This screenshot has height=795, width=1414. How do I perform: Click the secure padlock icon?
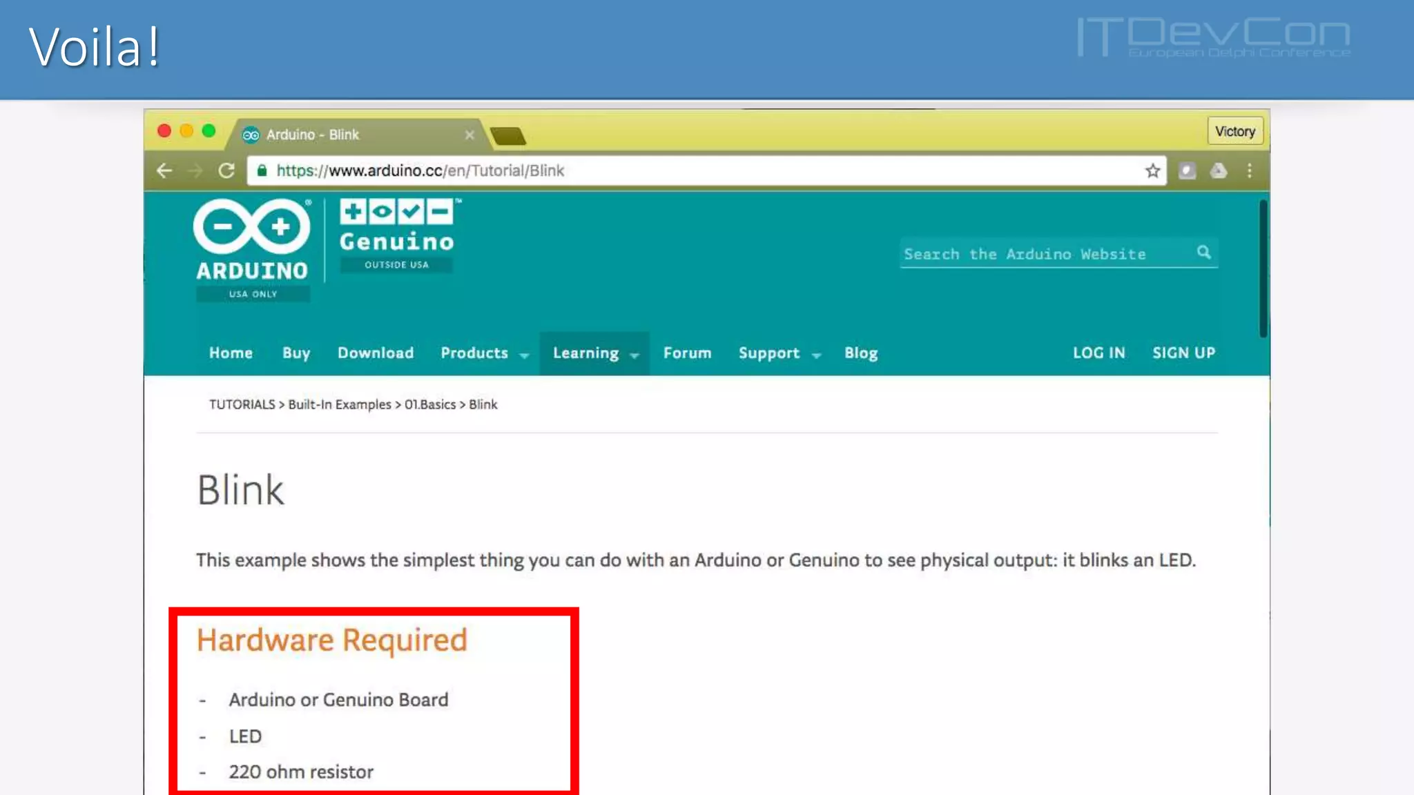[262, 170]
